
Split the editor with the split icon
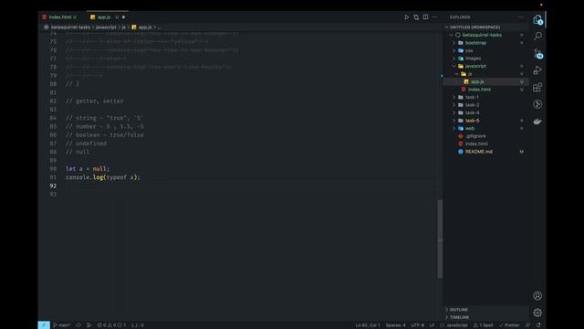tap(425, 17)
